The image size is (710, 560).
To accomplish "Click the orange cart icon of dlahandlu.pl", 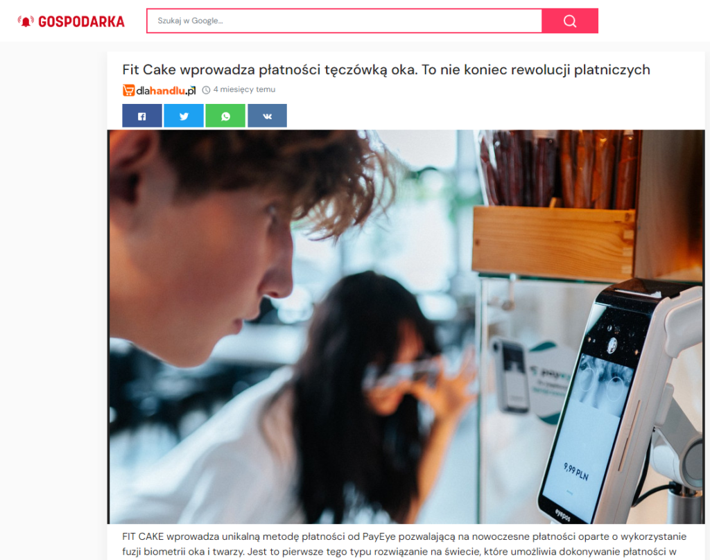I will [128, 90].
